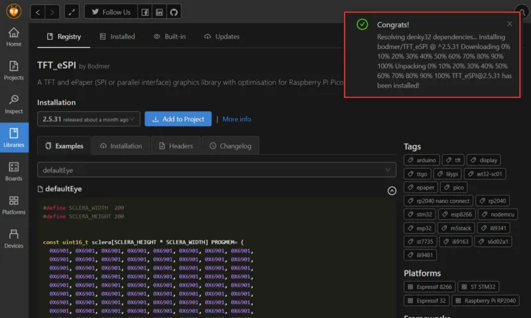
Task: Switch to the Changelog tab
Action: click(x=230, y=146)
